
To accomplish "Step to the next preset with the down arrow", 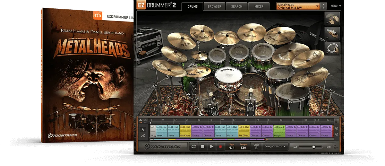I will tap(324, 8).
